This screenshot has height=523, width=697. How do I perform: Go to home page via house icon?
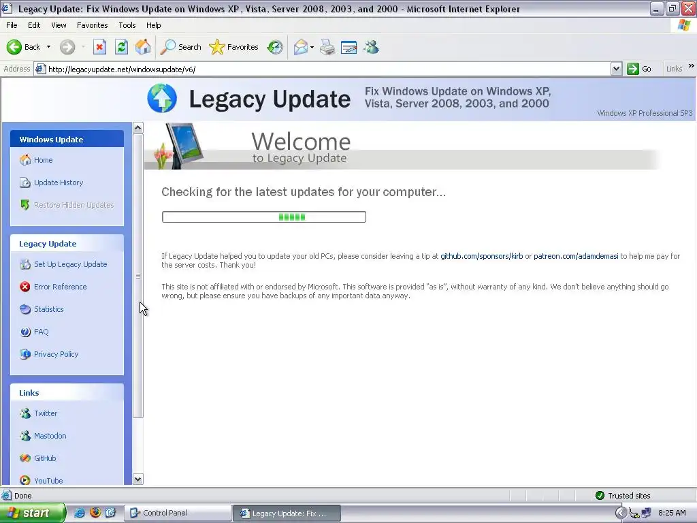point(143,47)
